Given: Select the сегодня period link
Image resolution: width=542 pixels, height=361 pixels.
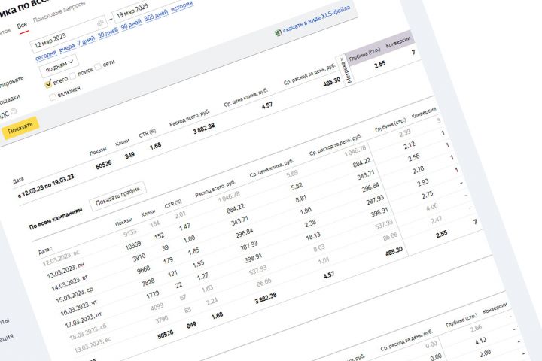Looking at the screenshot, I should click(46, 55).
